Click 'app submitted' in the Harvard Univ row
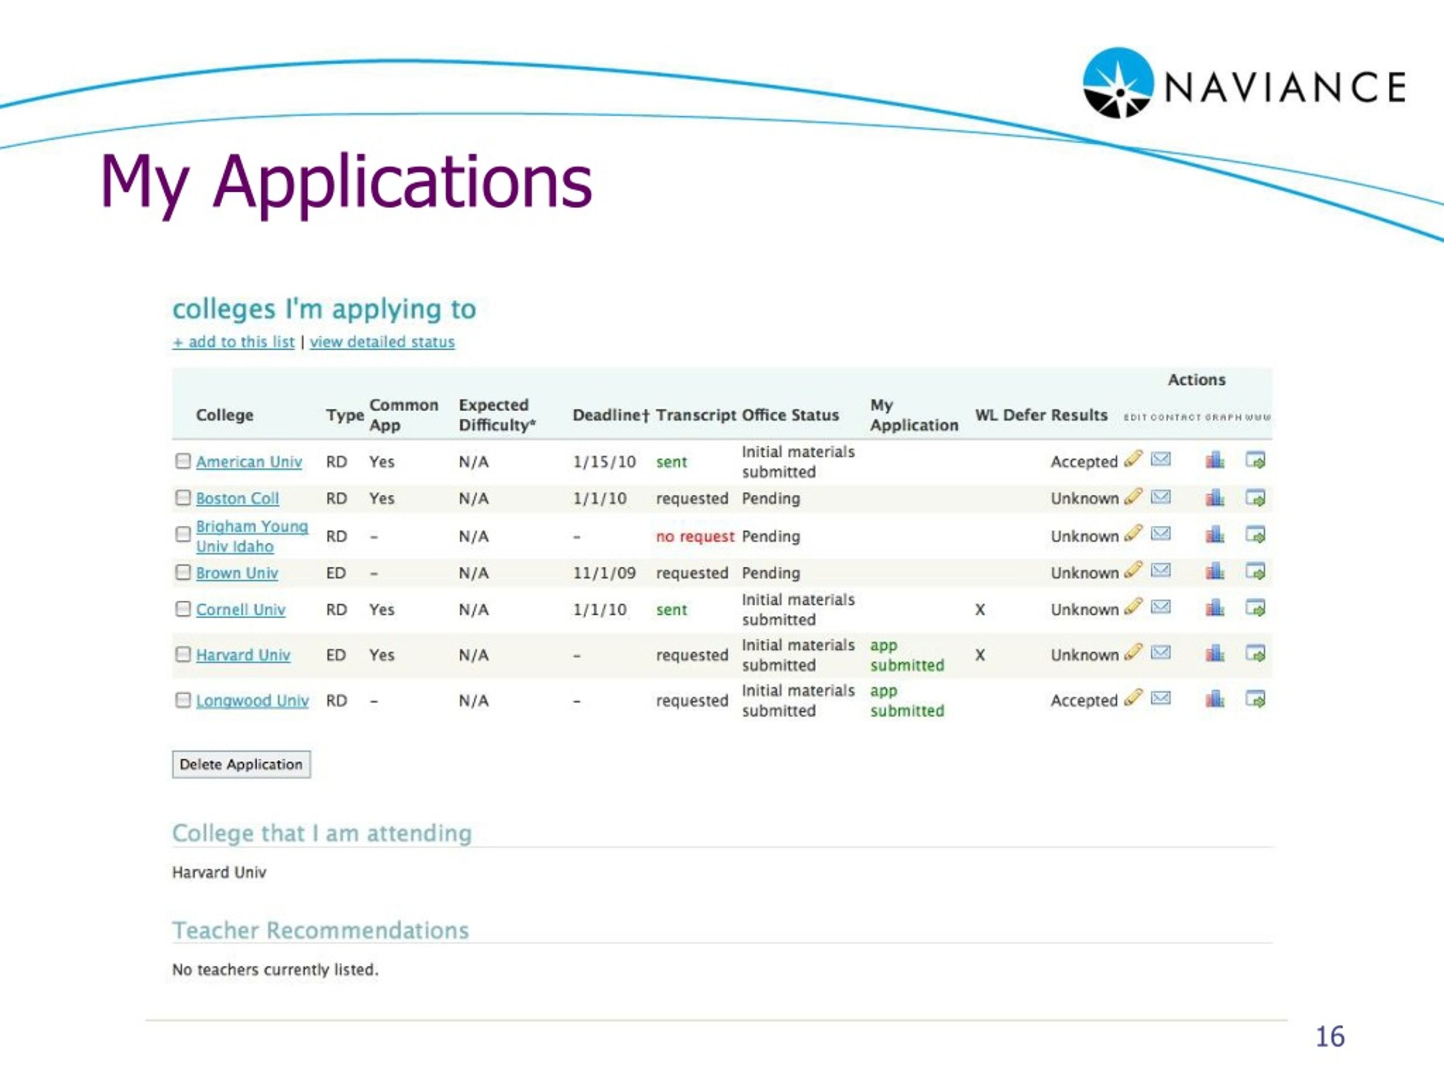The height and width of the screenshot is (1083, 1444). [x=907, y=655]
